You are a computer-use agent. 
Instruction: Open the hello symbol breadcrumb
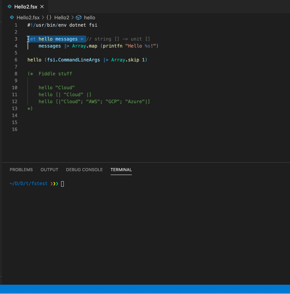(x=89, y=18)
